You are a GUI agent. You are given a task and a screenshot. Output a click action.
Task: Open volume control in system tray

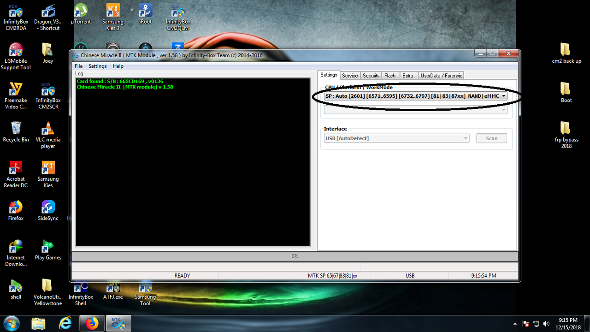point(547,324)
